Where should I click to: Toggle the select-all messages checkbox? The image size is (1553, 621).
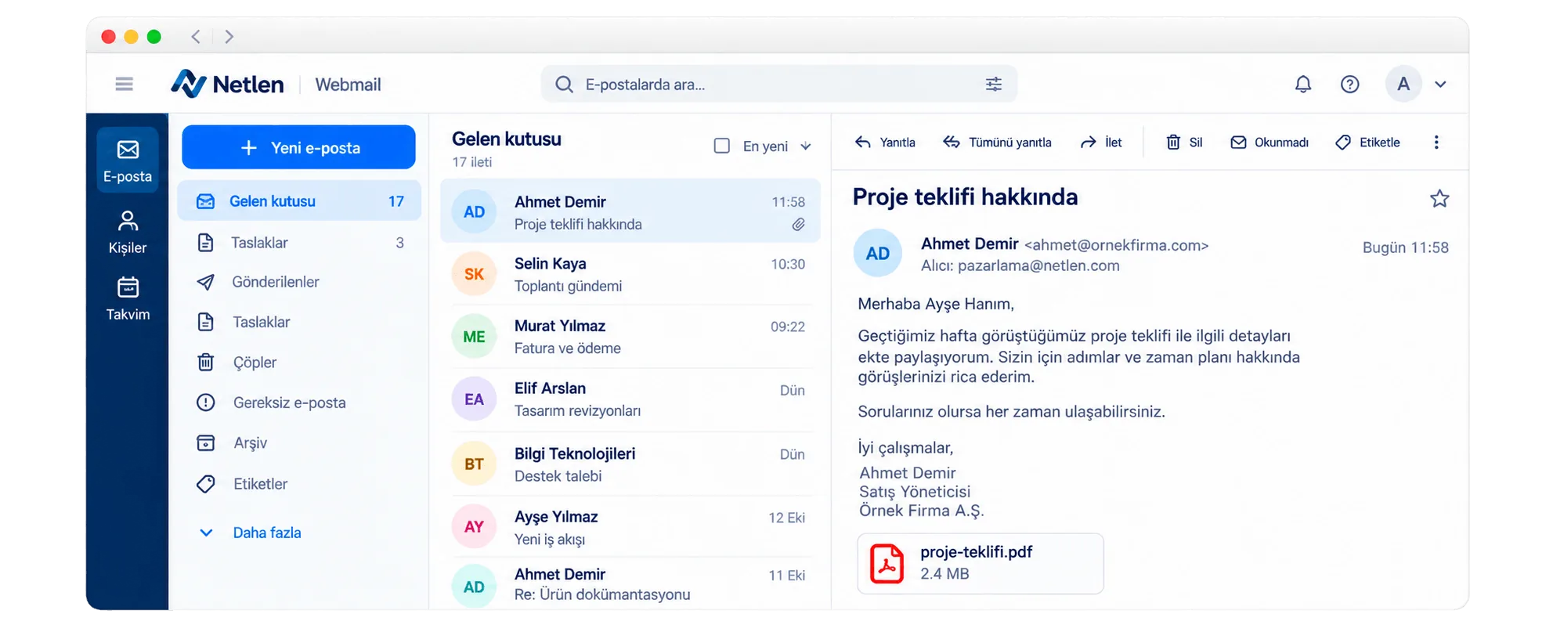tap(722, 146)
